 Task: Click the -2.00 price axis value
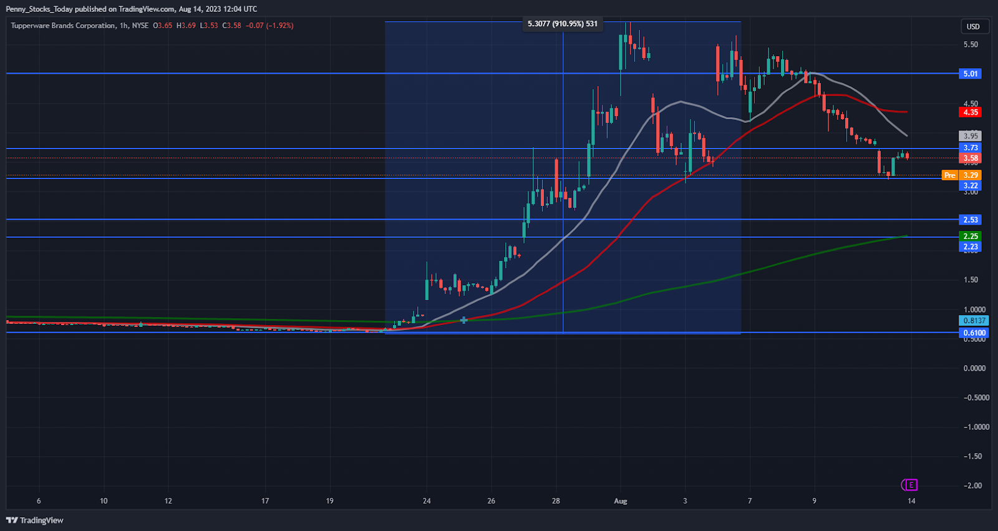[x=972, y=485]
